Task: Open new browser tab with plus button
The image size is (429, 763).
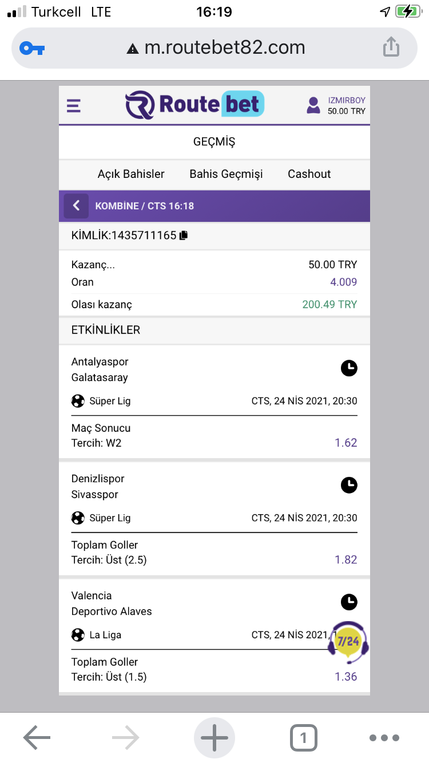Action: coord(214,738)
